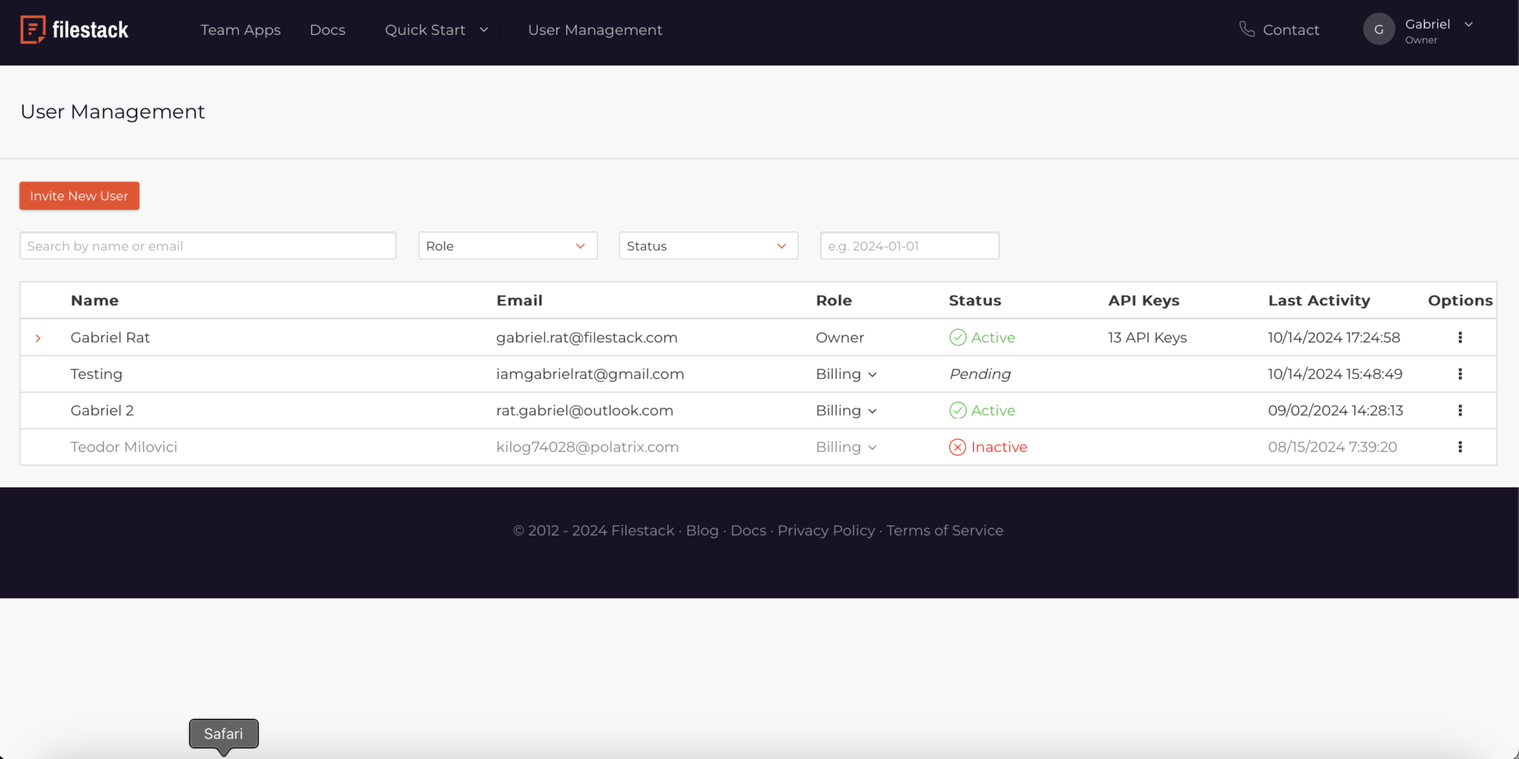Open the Role filter dropdown
The height and width of the screenshot is (759, 1519).
coord(507,246)
